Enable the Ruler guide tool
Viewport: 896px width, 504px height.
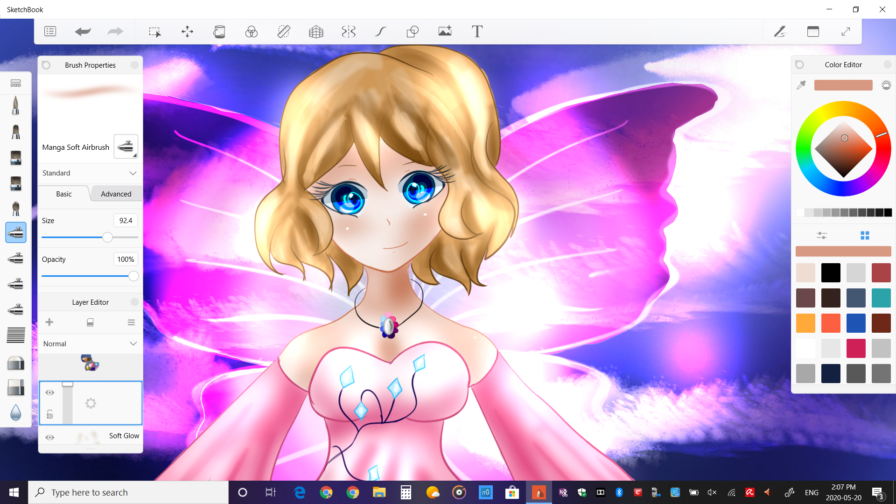click(284, 31)
